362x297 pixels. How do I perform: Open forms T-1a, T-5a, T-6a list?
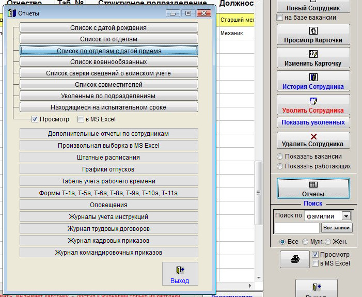[x=109, y=193]
